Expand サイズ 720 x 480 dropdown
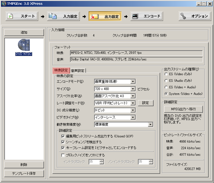 (x=133, y=89)
